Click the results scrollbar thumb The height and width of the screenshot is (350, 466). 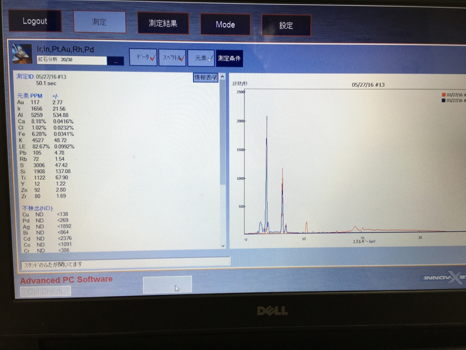[x=223, y=133]
